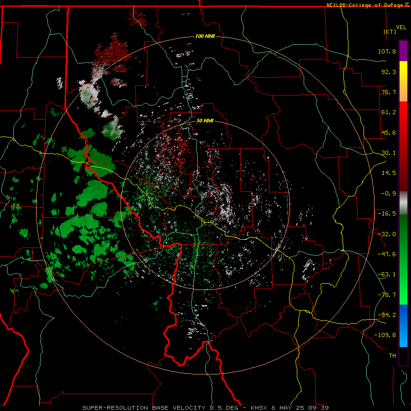Viewport: 411px width, 411px height.
Task: Click the 76.7 velocity scale value
Action: pyautogui.click(x=389, y=92)
